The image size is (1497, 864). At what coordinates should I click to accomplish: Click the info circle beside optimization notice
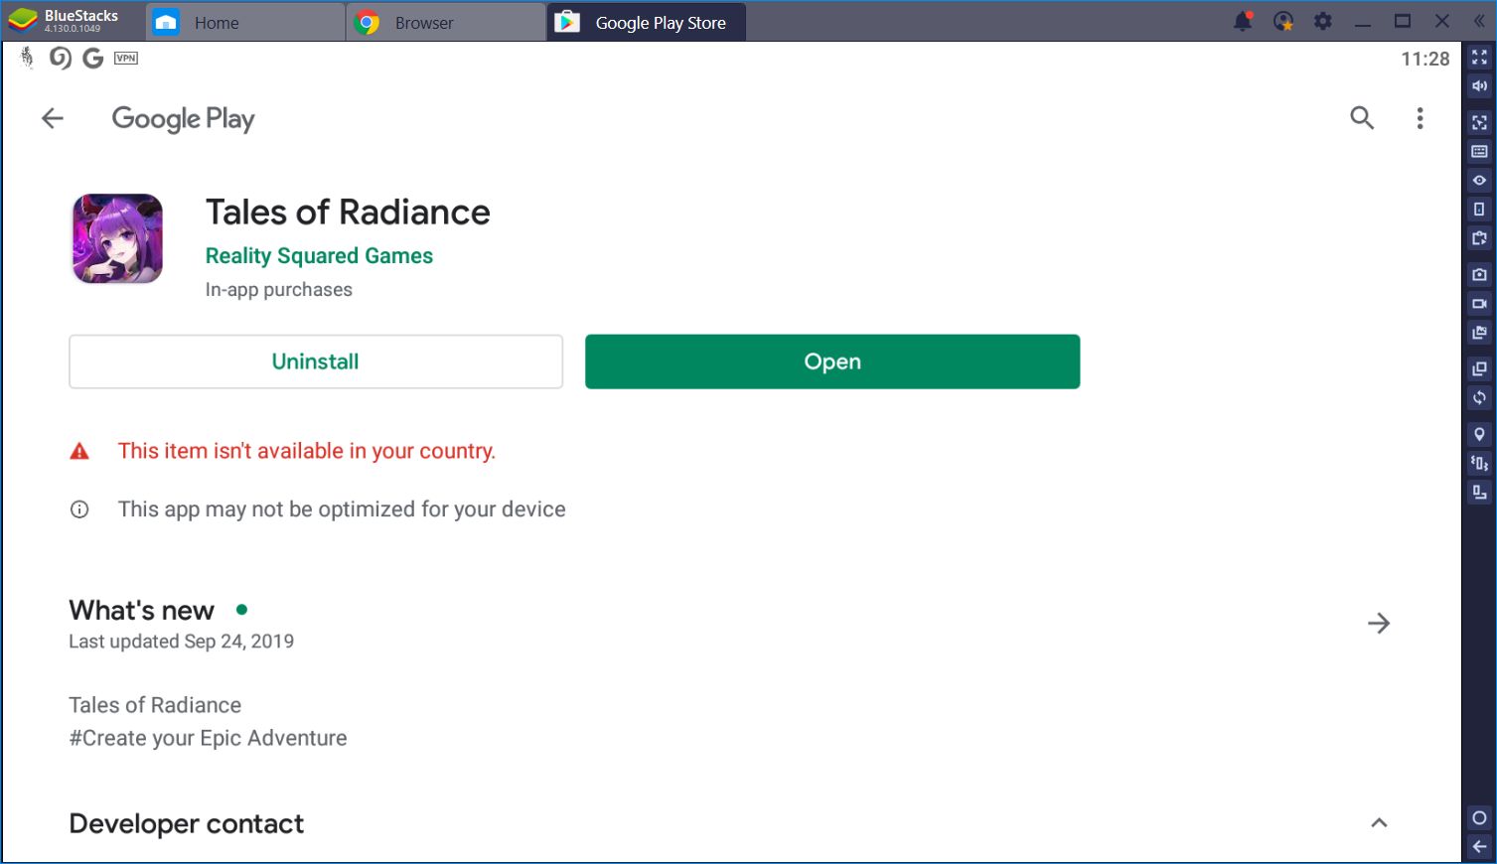pyautogui.click(x=79, y=509)
